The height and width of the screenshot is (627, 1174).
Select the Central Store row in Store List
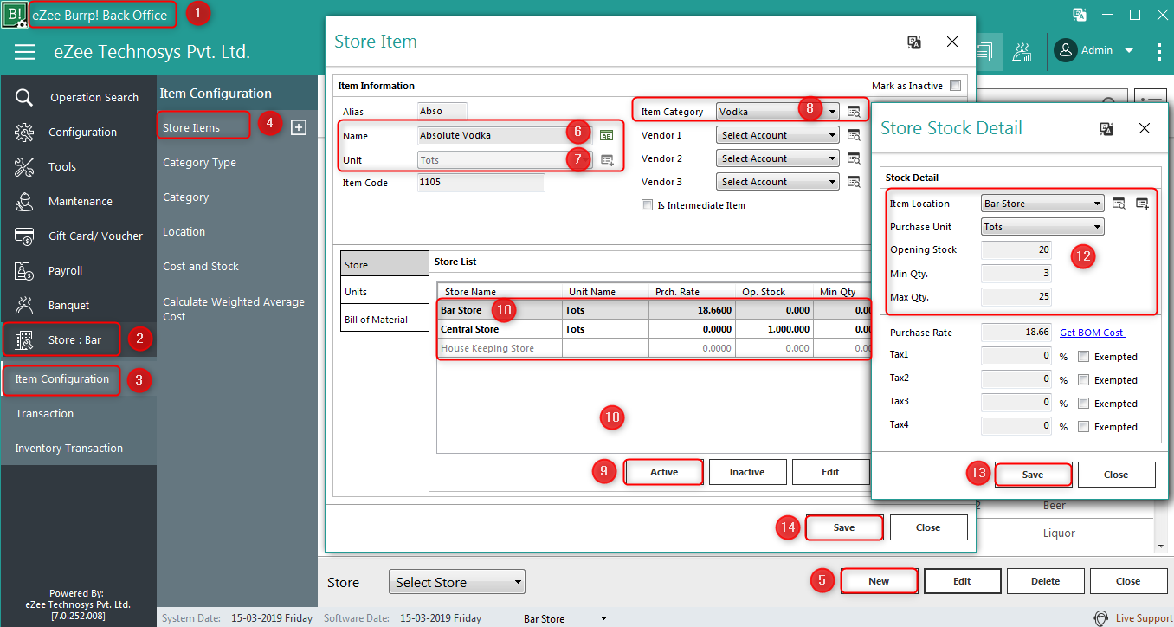[x=653, y=329]
